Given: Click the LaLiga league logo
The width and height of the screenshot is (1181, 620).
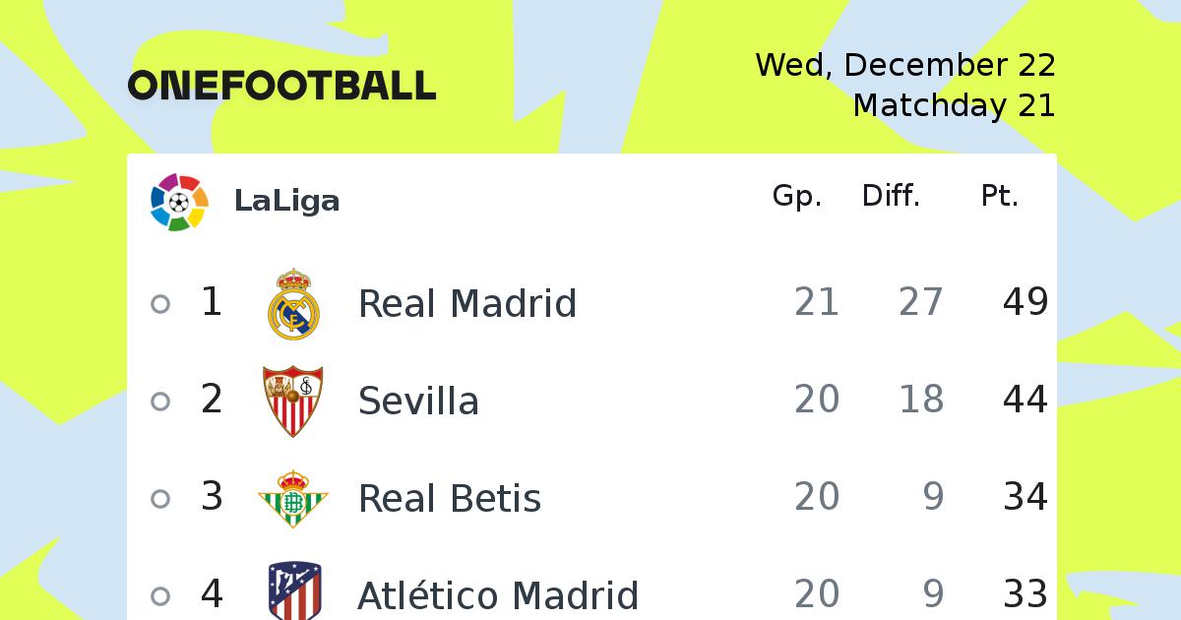Looking at the screenshot, I should 179,202.
